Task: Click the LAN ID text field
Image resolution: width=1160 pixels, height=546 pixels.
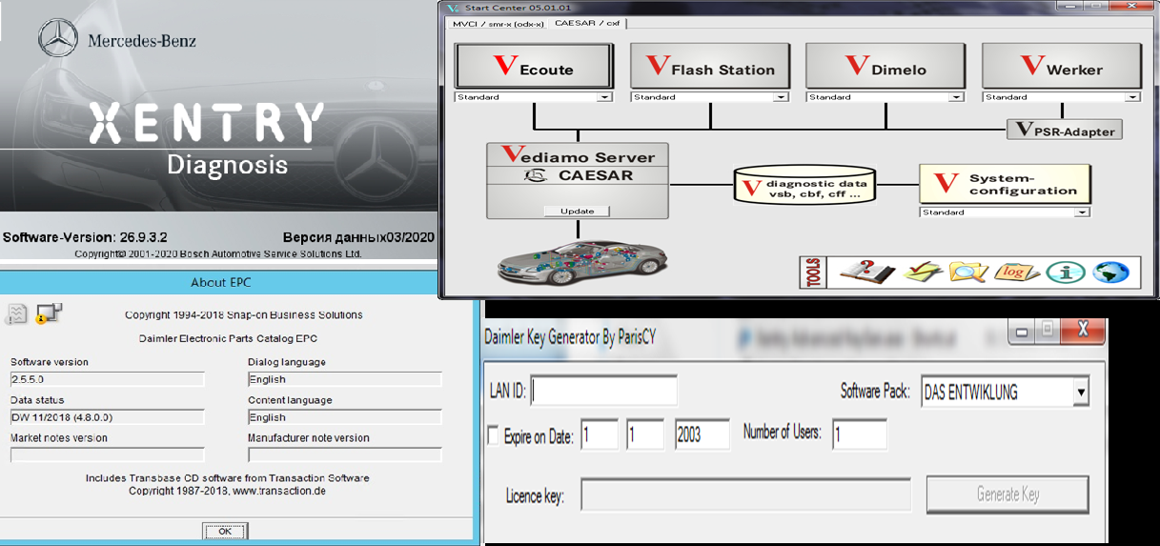Action: click(604, 391)
